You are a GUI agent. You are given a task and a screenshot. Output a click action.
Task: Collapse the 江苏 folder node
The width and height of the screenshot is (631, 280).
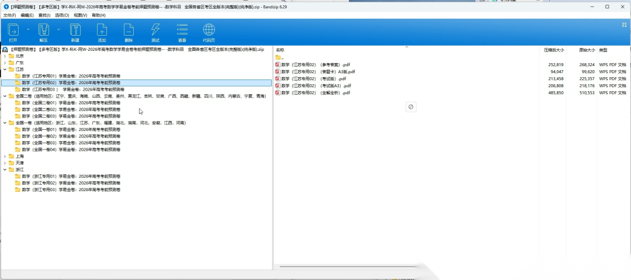pyautogui.click(x=5, y=70)
